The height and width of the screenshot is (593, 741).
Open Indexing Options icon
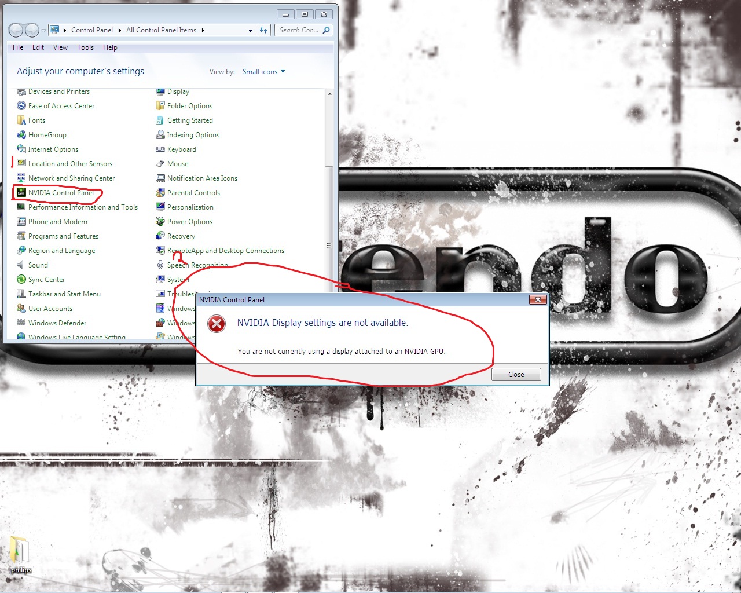[x=160, y=135]
